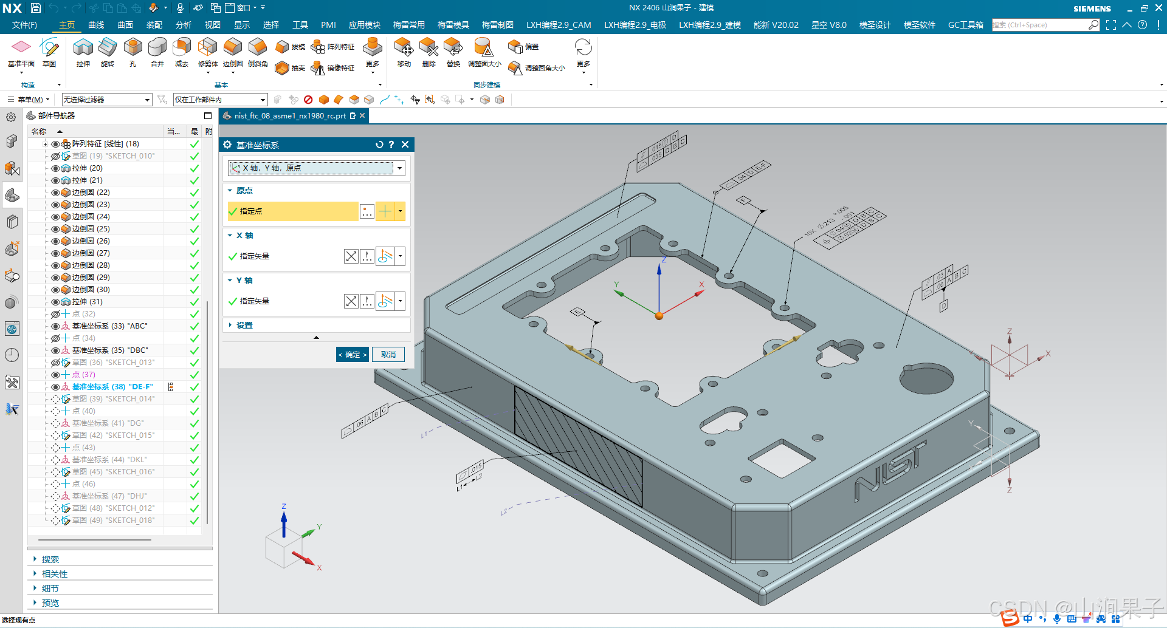
Task: Click the 确定 button
Action: [353, 355]
